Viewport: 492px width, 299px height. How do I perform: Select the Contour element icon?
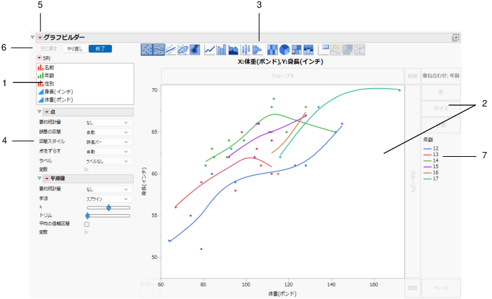coord(195,50)
